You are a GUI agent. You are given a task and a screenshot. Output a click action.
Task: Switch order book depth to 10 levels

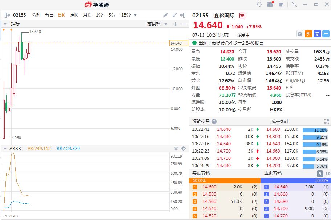(327, 174)
